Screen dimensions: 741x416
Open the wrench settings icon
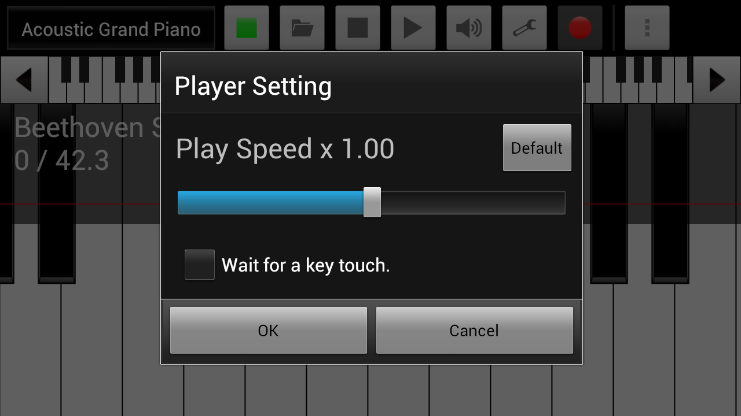(524, 28)
